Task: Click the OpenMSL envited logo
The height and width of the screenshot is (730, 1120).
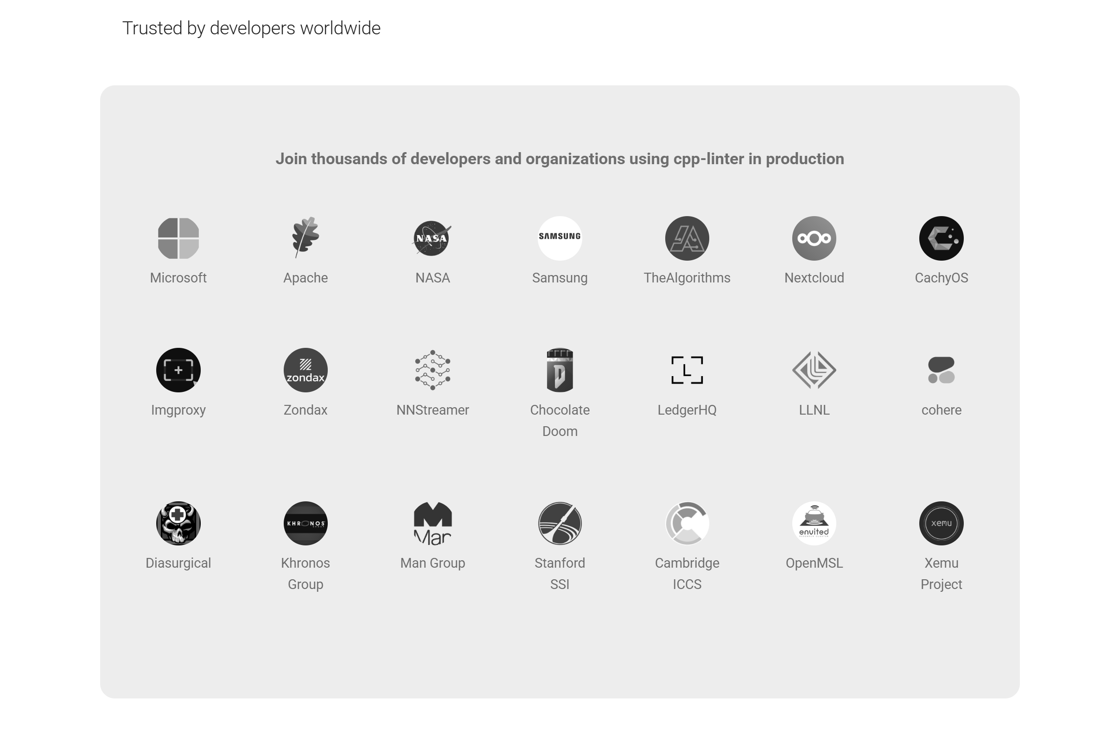Action: (814, 523)
